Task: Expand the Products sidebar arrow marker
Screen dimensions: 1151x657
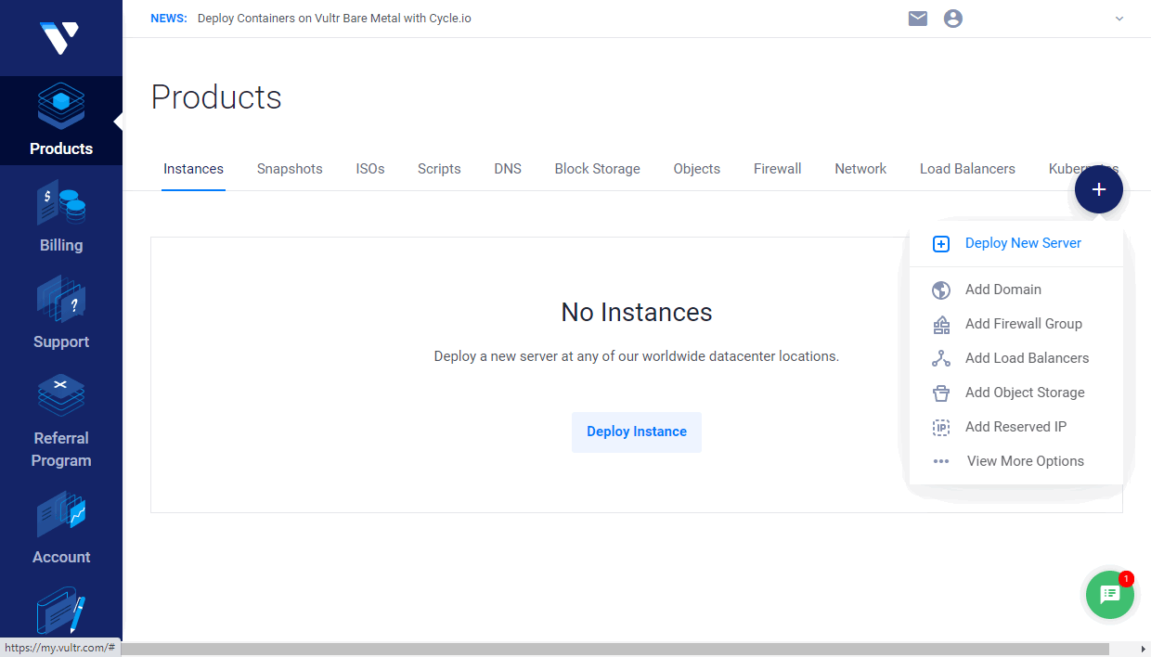Action: pos(118,121)
